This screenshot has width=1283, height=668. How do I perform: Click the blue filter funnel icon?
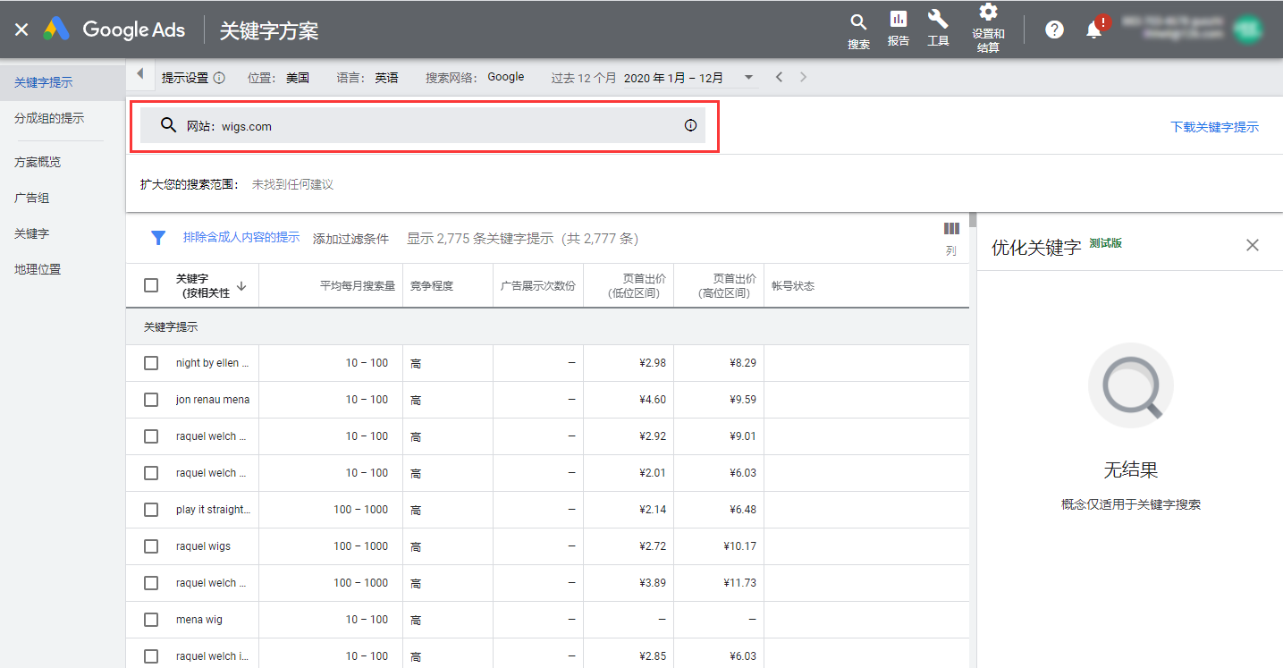158,238
